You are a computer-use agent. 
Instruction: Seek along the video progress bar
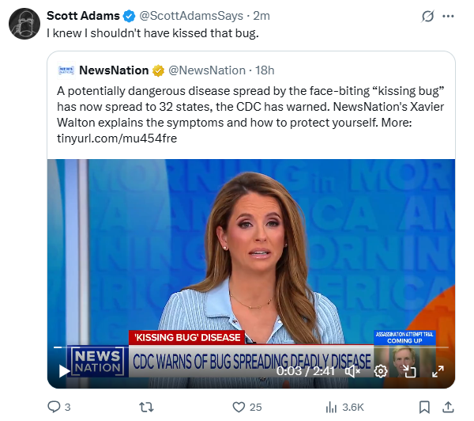[251, 347]
